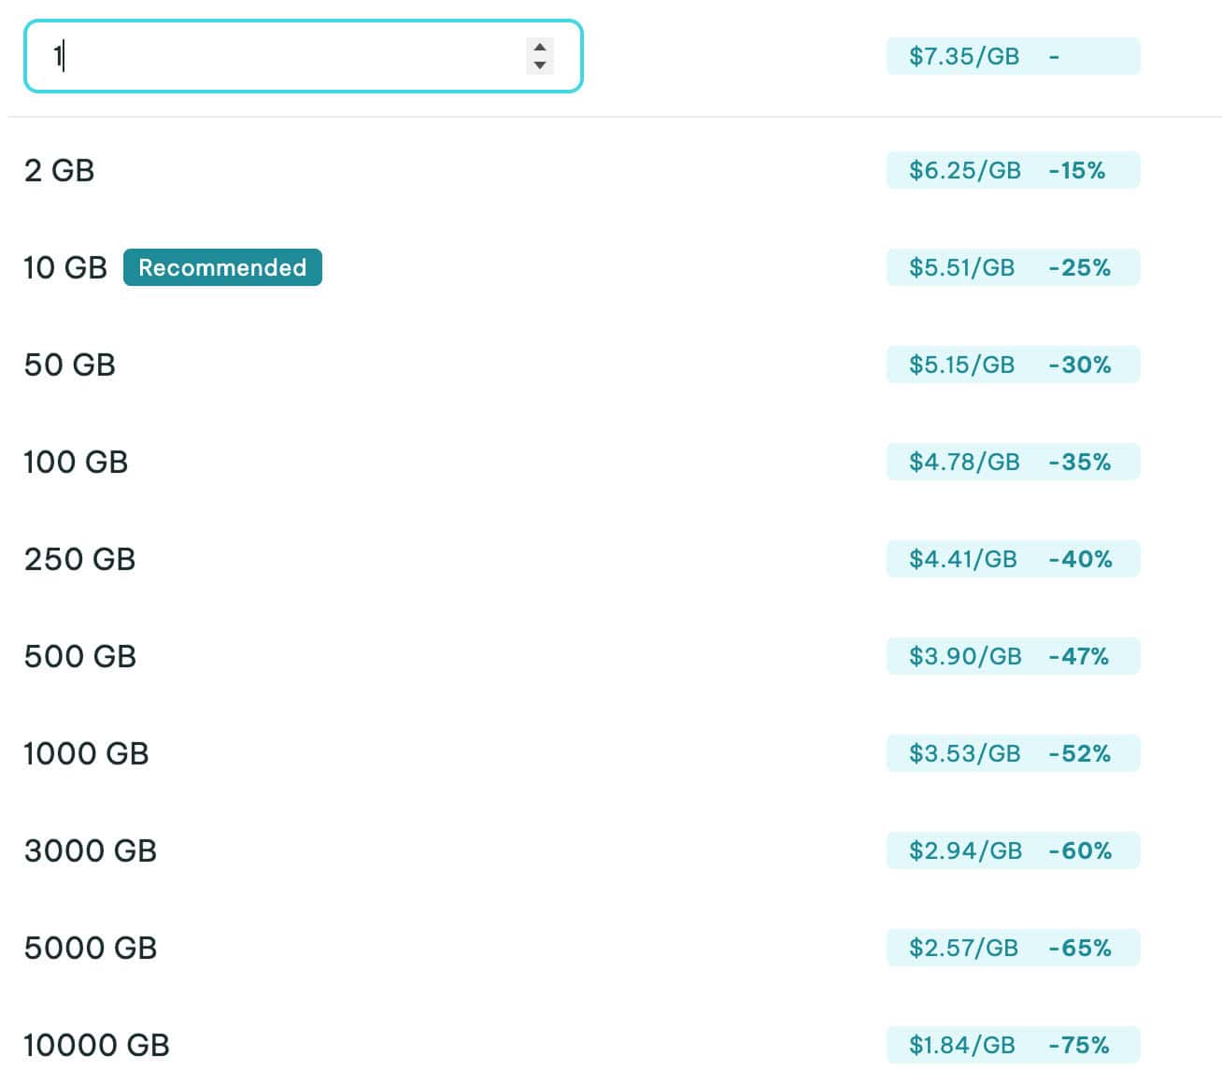Click the $3.90/GB -47% price badge

(1013, 656)
